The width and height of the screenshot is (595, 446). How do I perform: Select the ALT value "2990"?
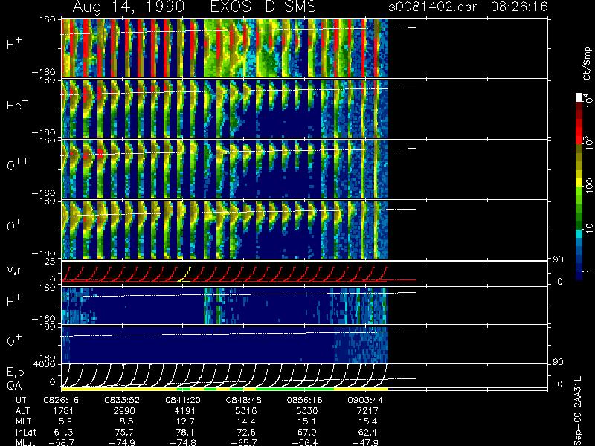coord(124,411)
